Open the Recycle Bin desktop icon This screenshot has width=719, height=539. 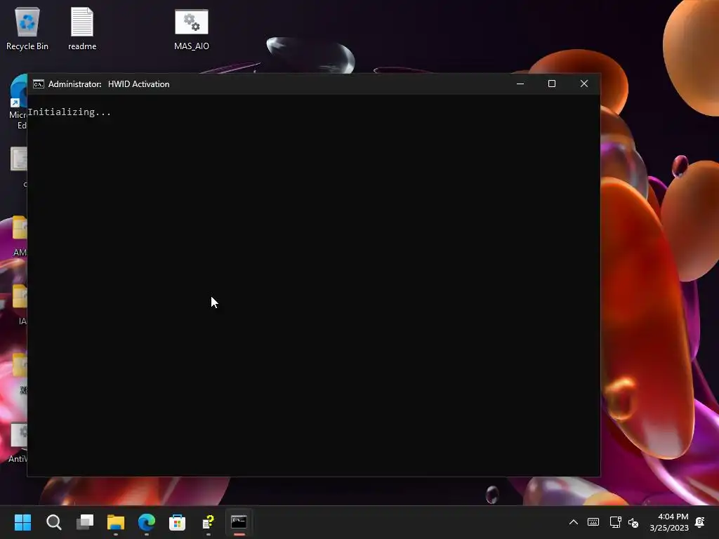[x=27, y=28]
